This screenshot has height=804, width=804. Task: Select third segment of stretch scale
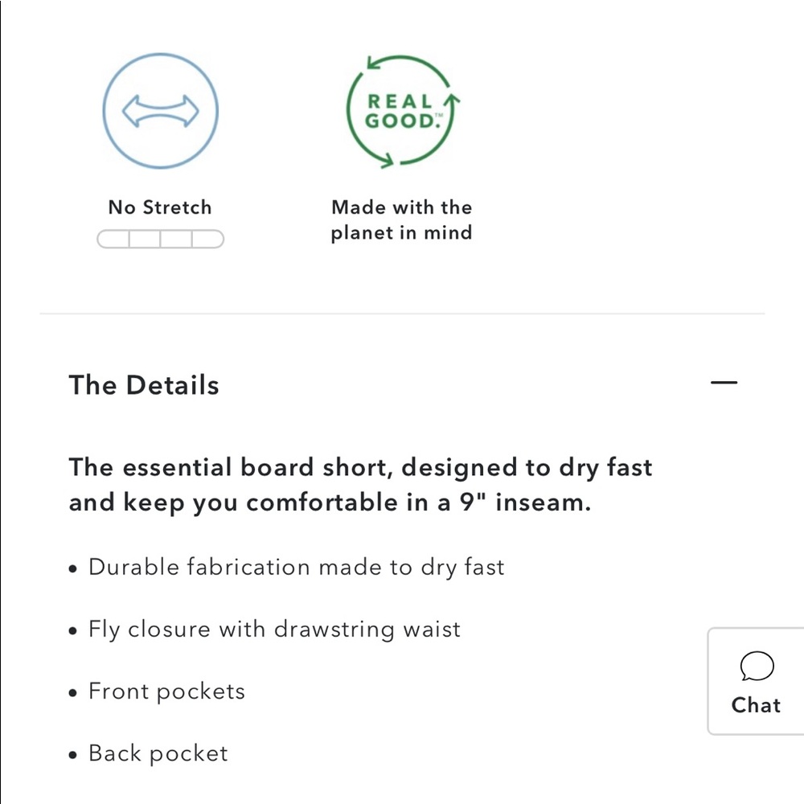pos(176,239)
